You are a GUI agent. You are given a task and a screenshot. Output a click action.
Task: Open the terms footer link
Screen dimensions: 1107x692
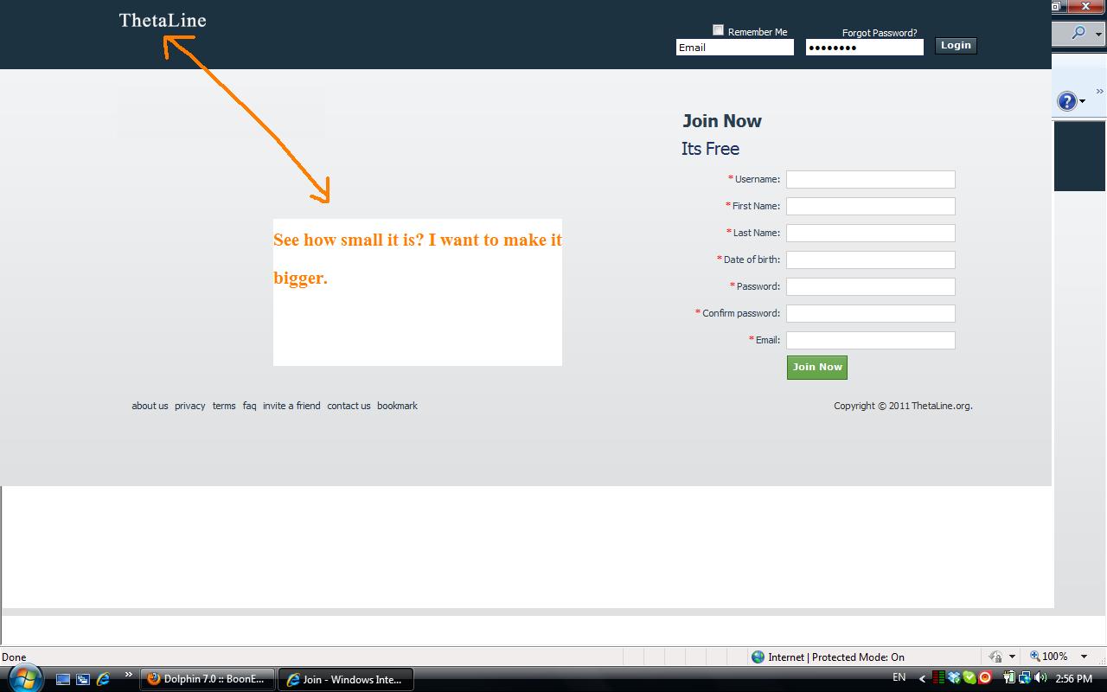point(224,406)
